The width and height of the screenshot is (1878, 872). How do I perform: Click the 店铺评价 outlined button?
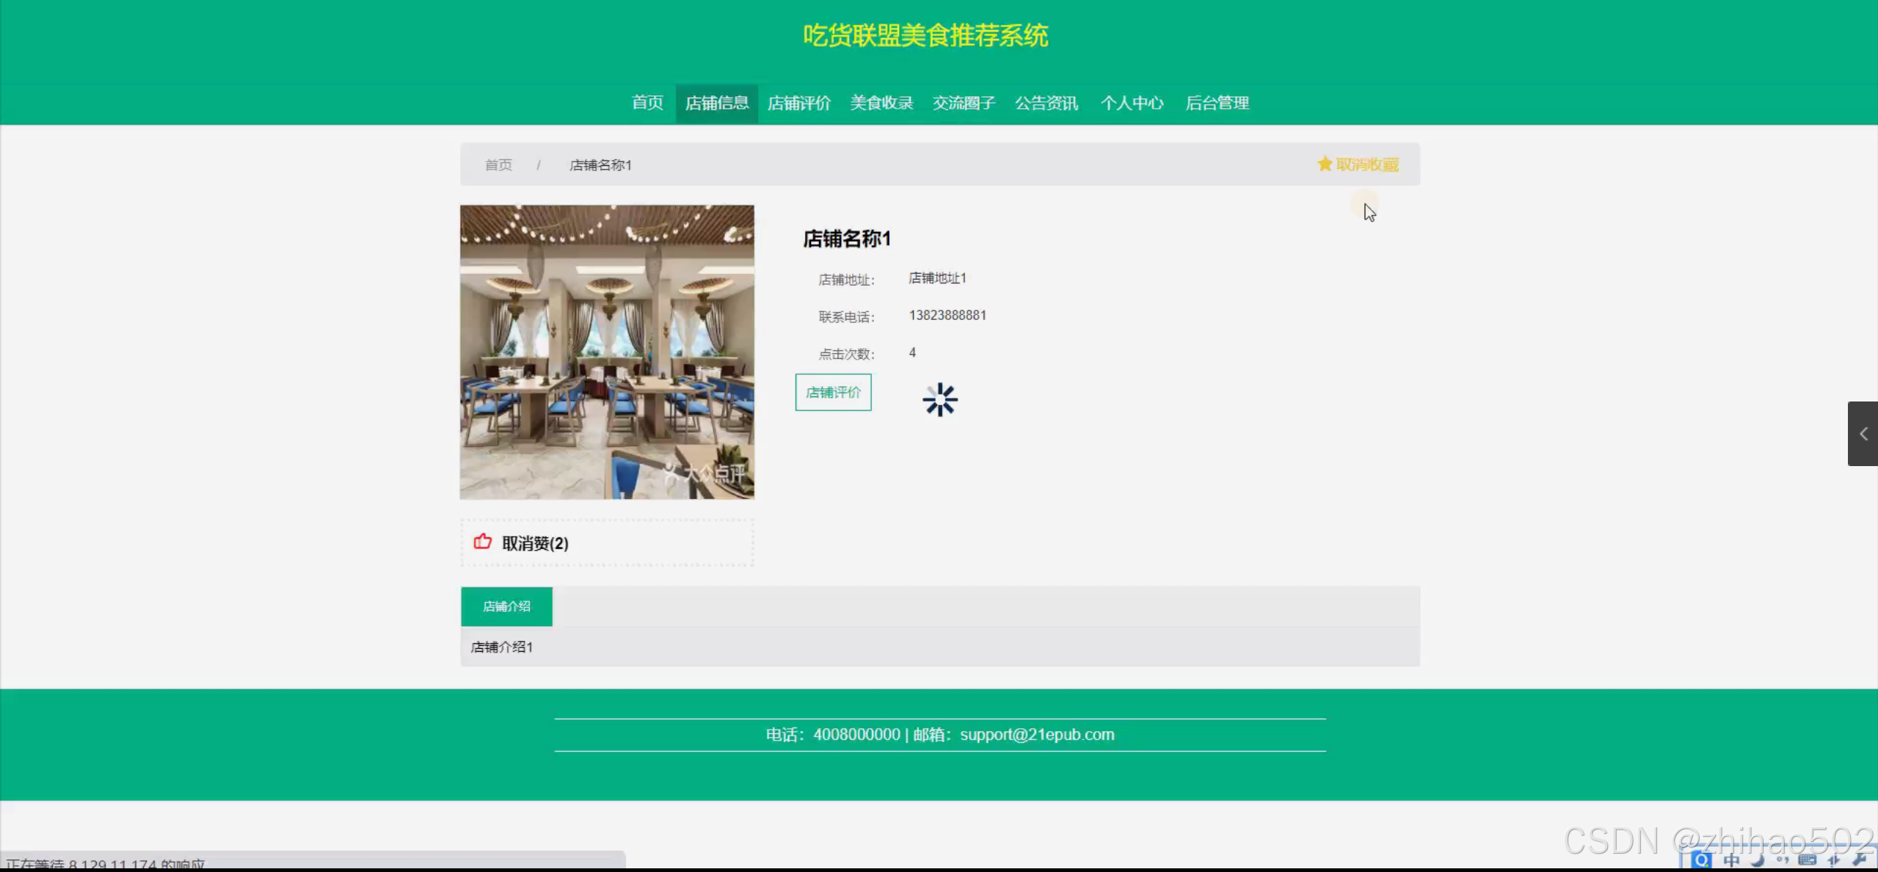point(833,392)
